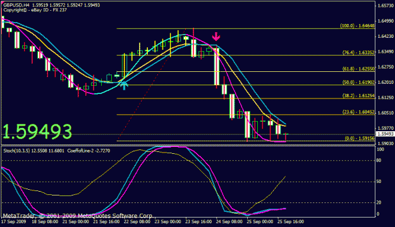Select the Fibonacci 76.4 level label 1.63352
Viewport: 395px width, 227px height.
[x=358, y=52]
